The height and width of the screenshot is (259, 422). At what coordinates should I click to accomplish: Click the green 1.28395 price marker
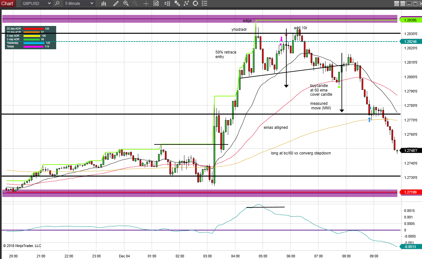(411, 20)
